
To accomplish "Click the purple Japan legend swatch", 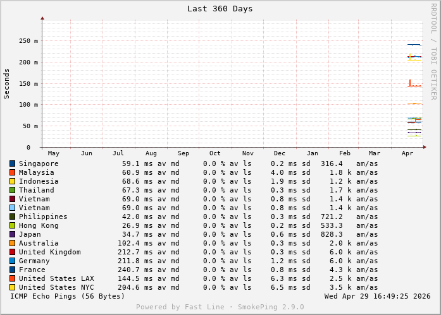I will coord(12,234).
